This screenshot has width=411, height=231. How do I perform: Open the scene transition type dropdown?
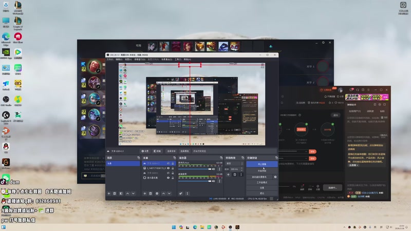point(234,163)
